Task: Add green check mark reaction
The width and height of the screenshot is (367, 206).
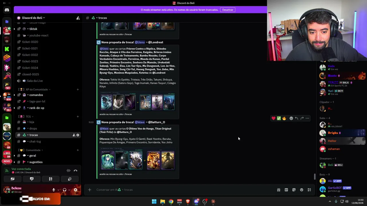Action: point(279,118)
